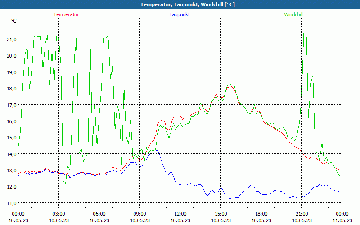Select the 11,0 y-axis value label
The height and width of the screenshot is (225, 360).
click(11, 203)
